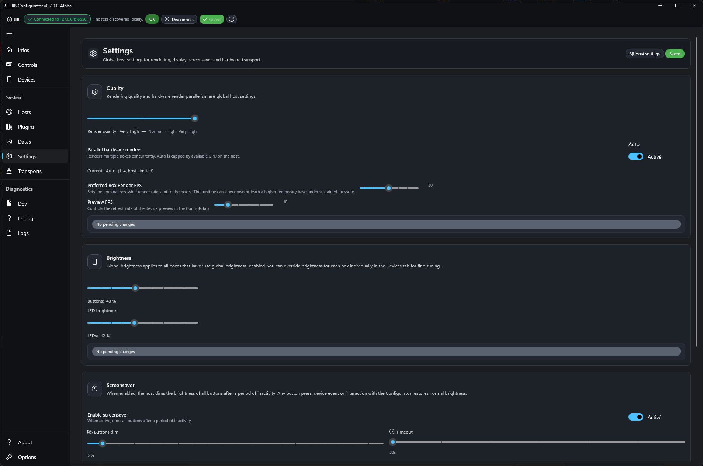Turn off the Enable screensaver toggle
This screenshot has height=466, width=703.
[636, 417]
